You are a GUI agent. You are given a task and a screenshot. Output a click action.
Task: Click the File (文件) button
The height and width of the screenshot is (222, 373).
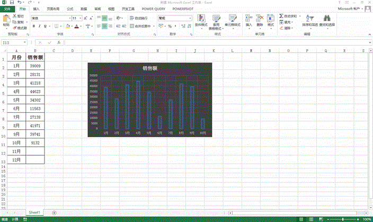[7, 9]
